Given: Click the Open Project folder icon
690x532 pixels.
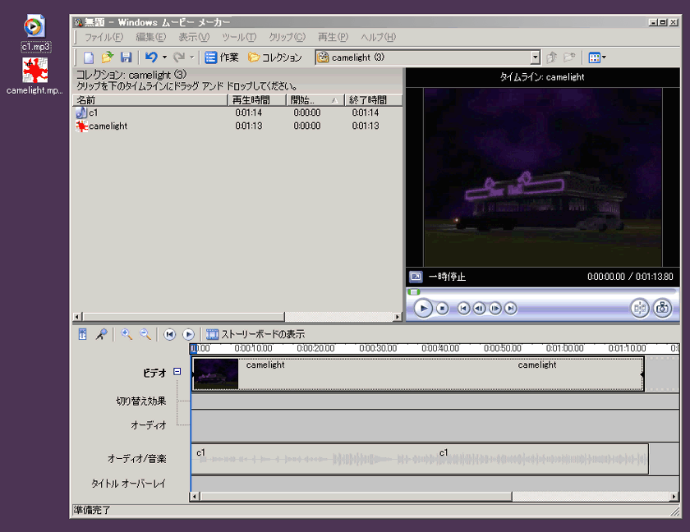Looking at the screenshot, I should [107, 57].
